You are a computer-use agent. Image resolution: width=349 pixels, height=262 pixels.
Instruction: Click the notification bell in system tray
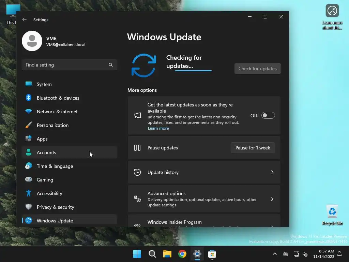pos(339,254)
